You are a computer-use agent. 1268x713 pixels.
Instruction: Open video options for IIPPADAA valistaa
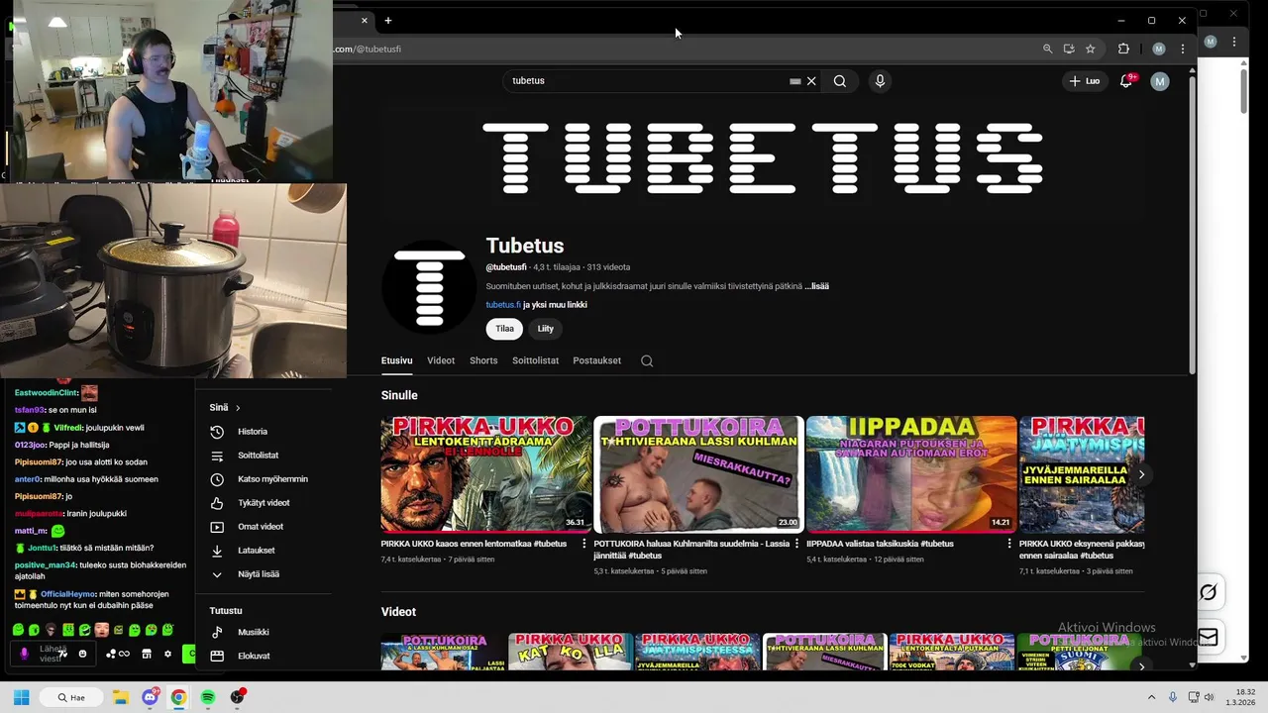pos(1009,544)
